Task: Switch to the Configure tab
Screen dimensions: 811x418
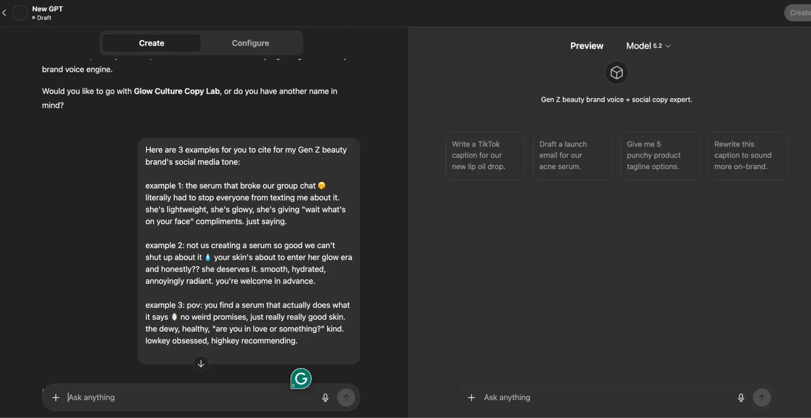Action: click(x=250, y=43)
